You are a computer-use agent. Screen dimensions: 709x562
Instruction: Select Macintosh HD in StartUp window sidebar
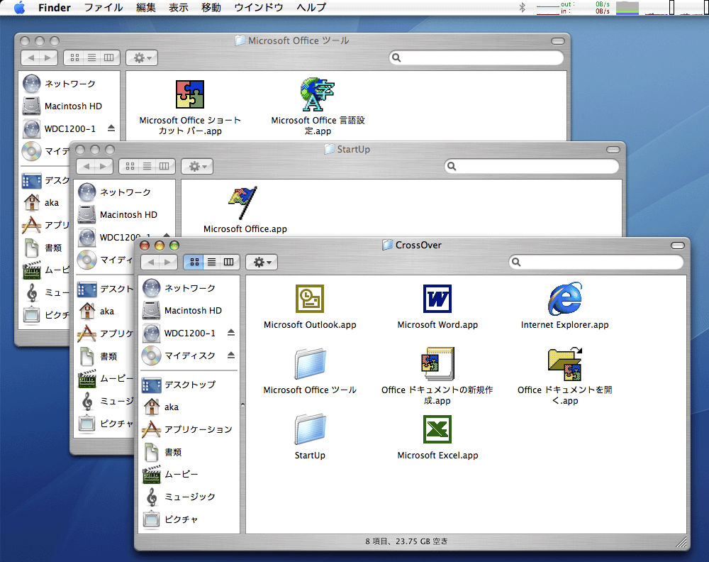pyautogui.click(x=125, y=214)
